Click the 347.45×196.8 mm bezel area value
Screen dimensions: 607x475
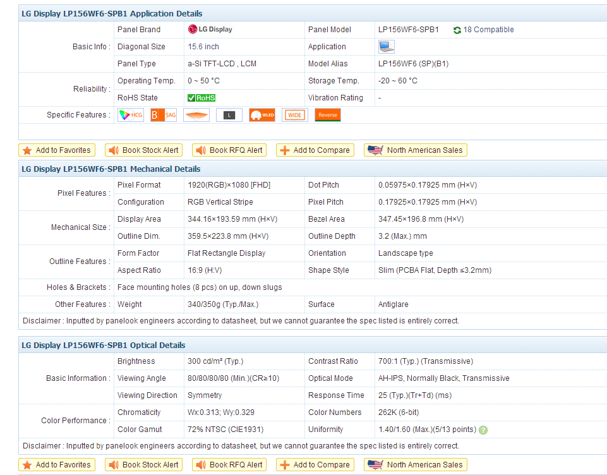[x=421, y=219]
